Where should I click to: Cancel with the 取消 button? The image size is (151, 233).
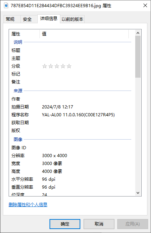coord(99,224)
